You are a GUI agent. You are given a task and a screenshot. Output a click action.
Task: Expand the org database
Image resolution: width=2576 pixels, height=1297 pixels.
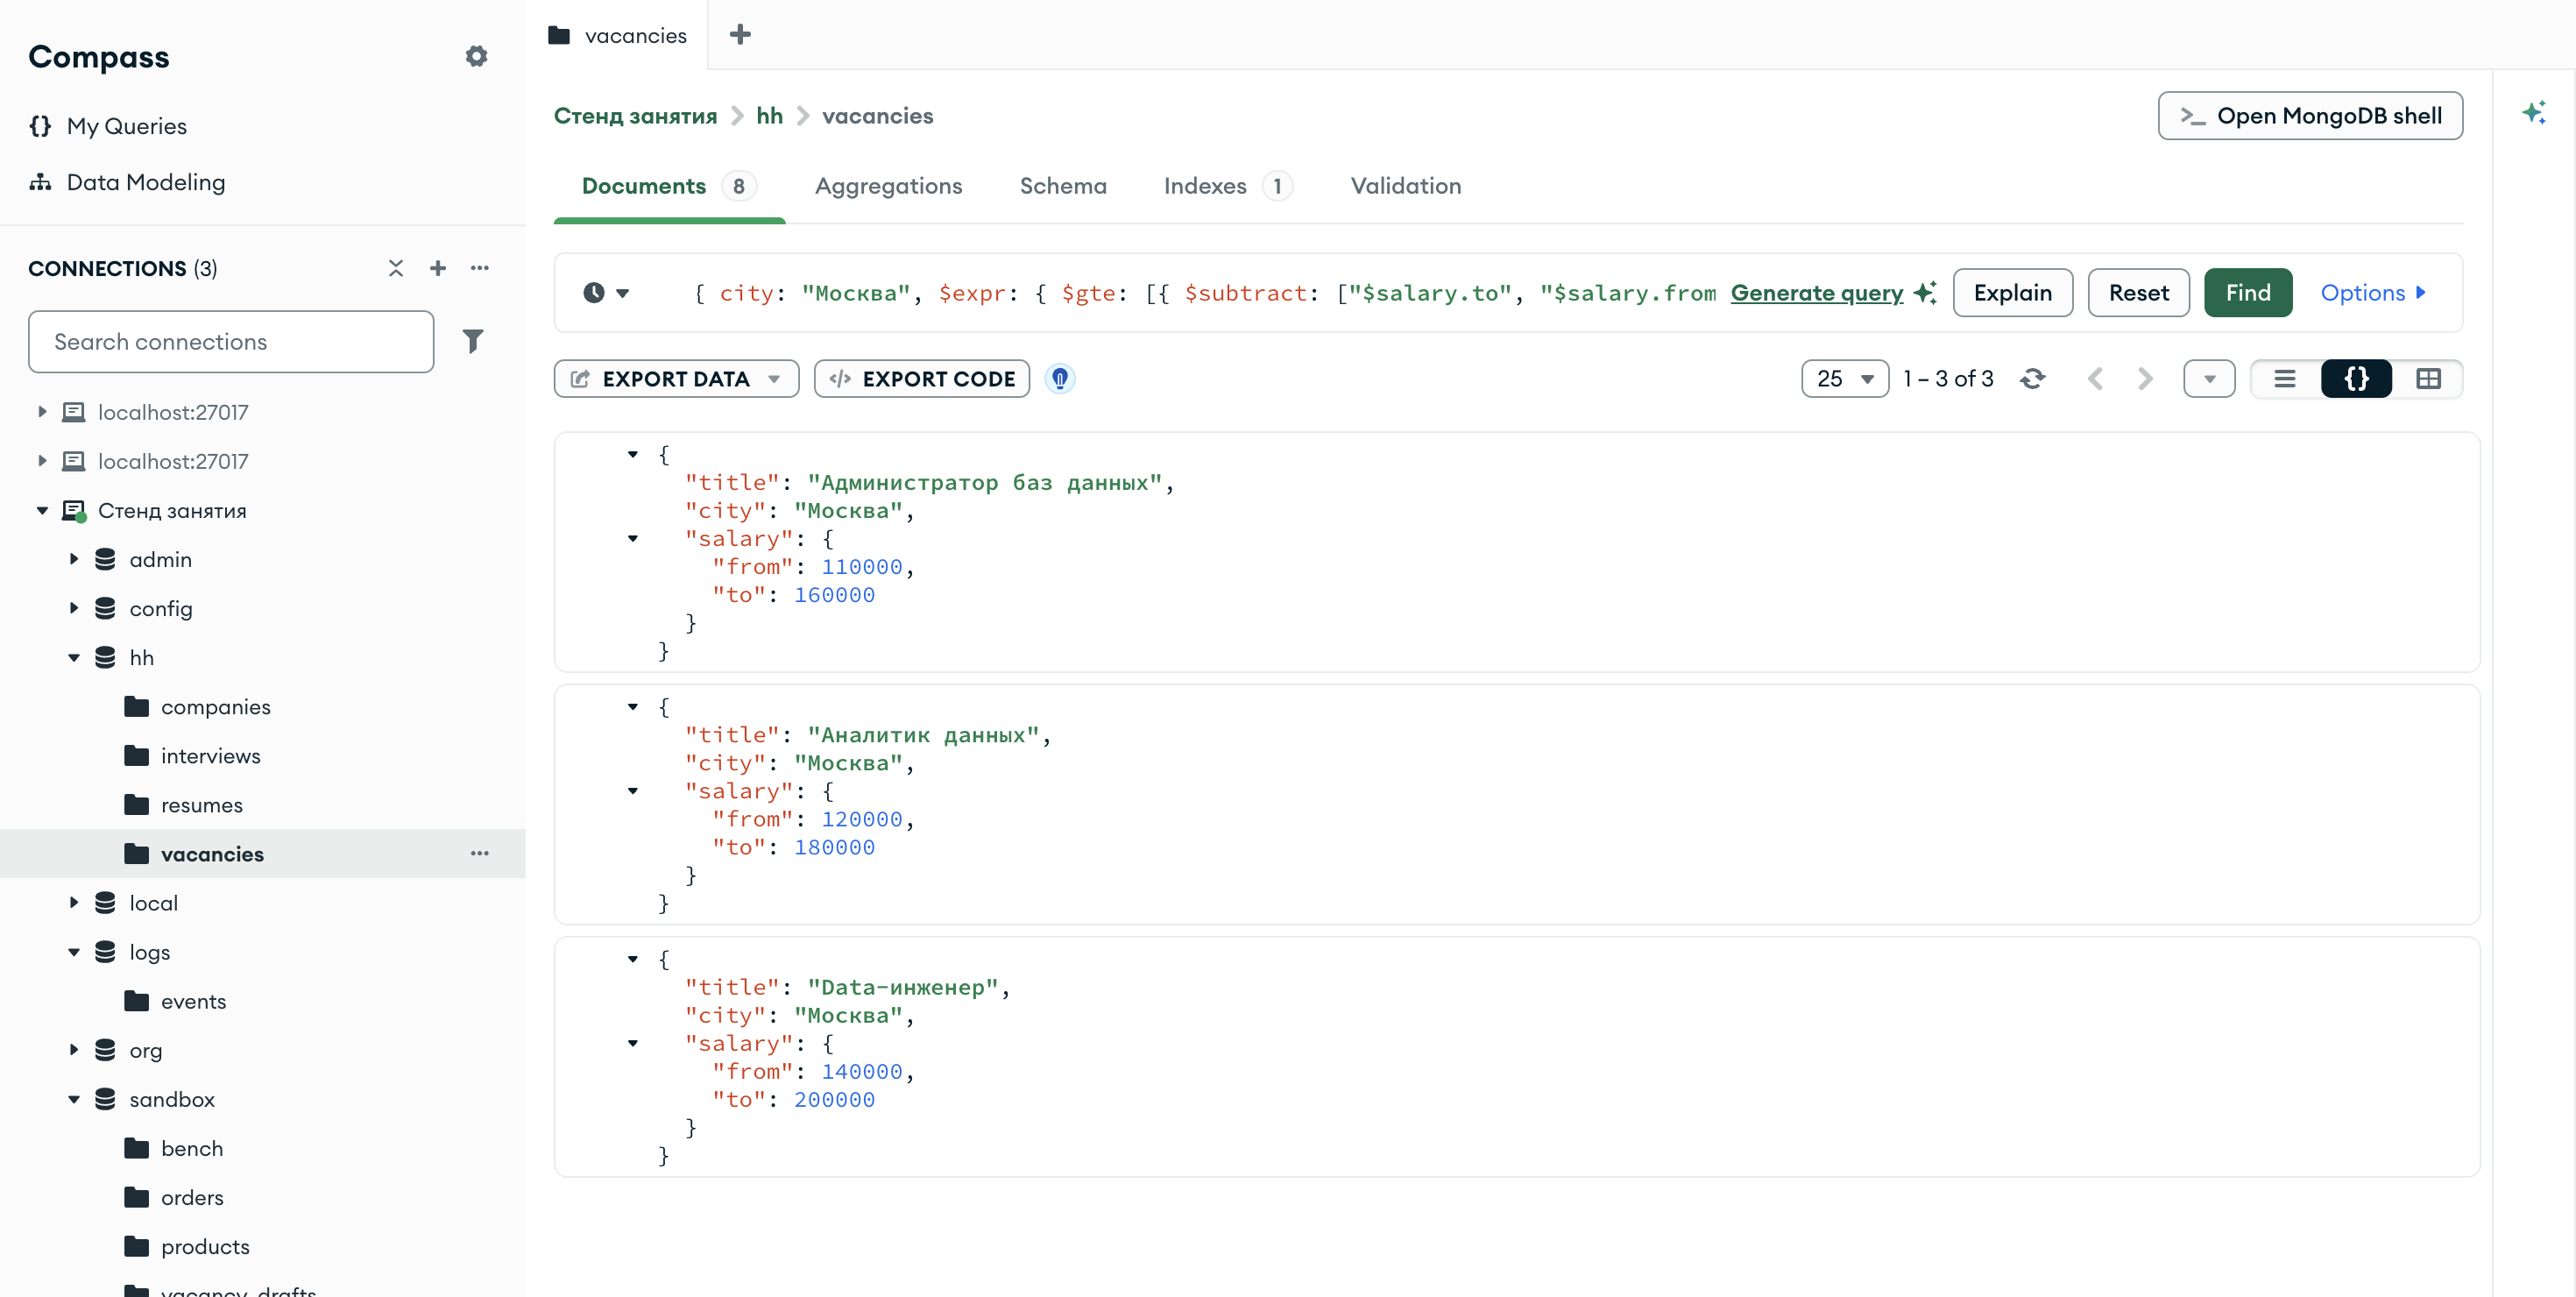[x=74, y=1050]
